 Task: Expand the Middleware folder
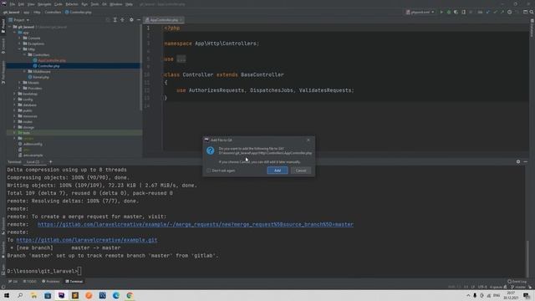coord(24,71)
